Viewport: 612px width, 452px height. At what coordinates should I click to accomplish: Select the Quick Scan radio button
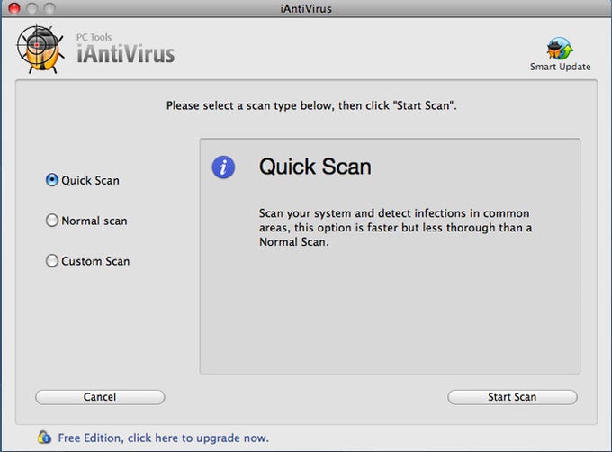[52, 180]
